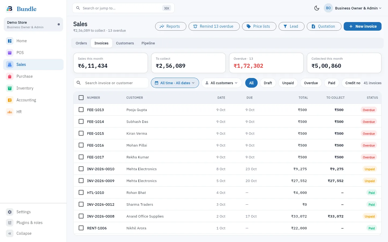Focus the Search invoice or customer field
Image resolution: width=388 pixels, height=242 pixels.
(x=111, y=83)
